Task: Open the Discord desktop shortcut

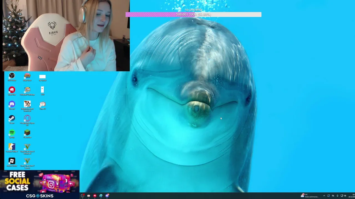Action: pyautogui.click(x=12, y=105)
